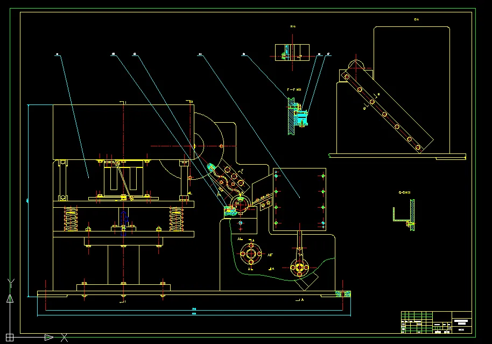The height and width of the screenshot is (344, 492).
Task: Select the four-hole flange circle pattern
Action: (x=251, y=254)
